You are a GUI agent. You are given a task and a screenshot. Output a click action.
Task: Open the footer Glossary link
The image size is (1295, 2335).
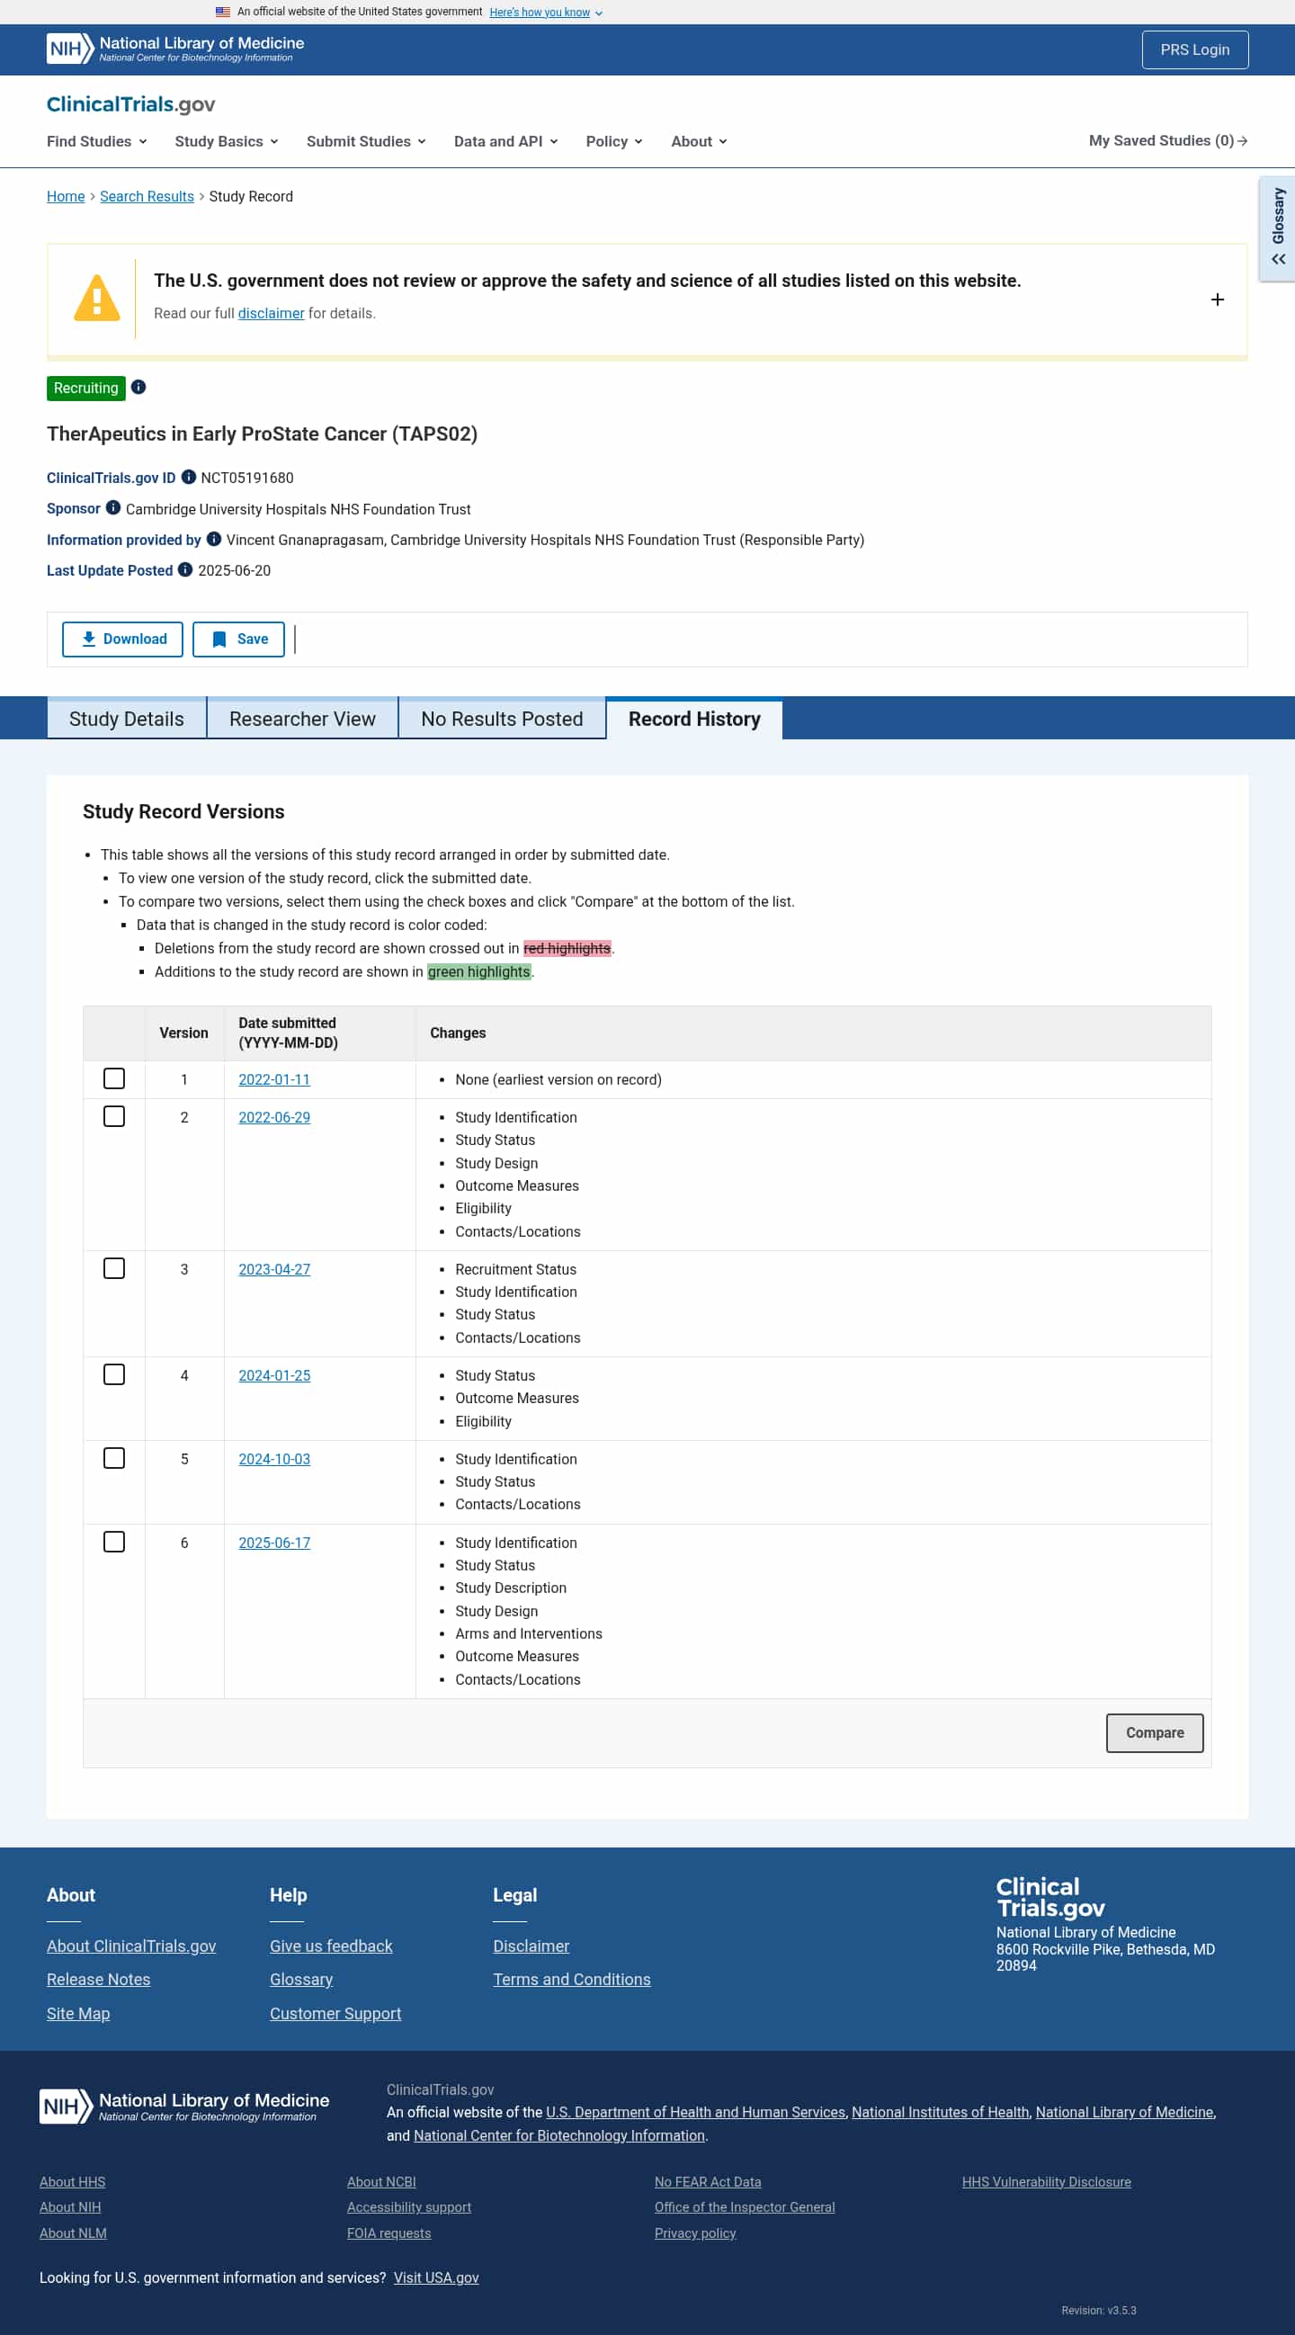pyautogui.click(x=301, y=1980)
